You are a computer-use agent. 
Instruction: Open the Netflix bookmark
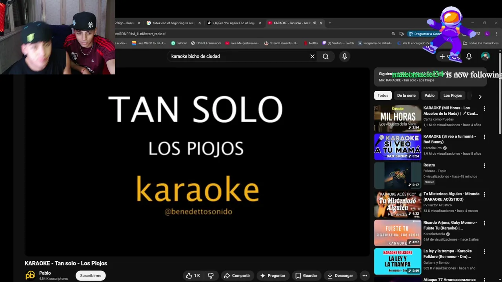click(x=310, y=43)
